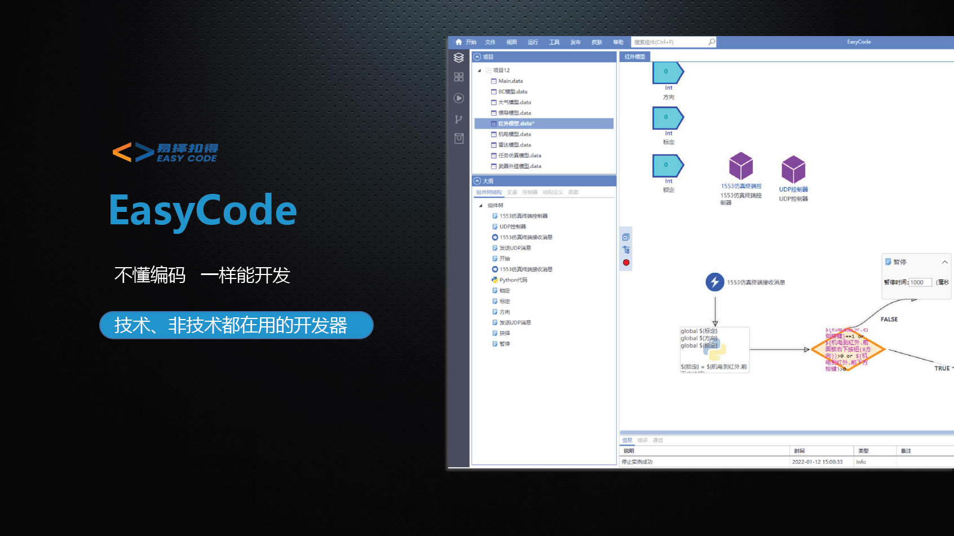Click the collapse-all icon in the canvas toolbar
The height and width of the screenshot is (536, 954).
point(626,237)
